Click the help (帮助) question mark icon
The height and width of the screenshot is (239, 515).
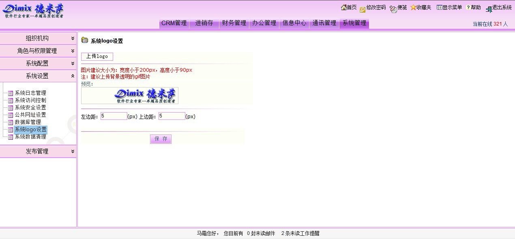[x=468, y=8]
